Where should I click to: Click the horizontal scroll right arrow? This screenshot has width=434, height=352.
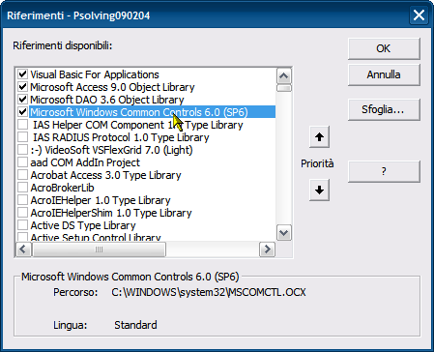[x=267, y=249]
